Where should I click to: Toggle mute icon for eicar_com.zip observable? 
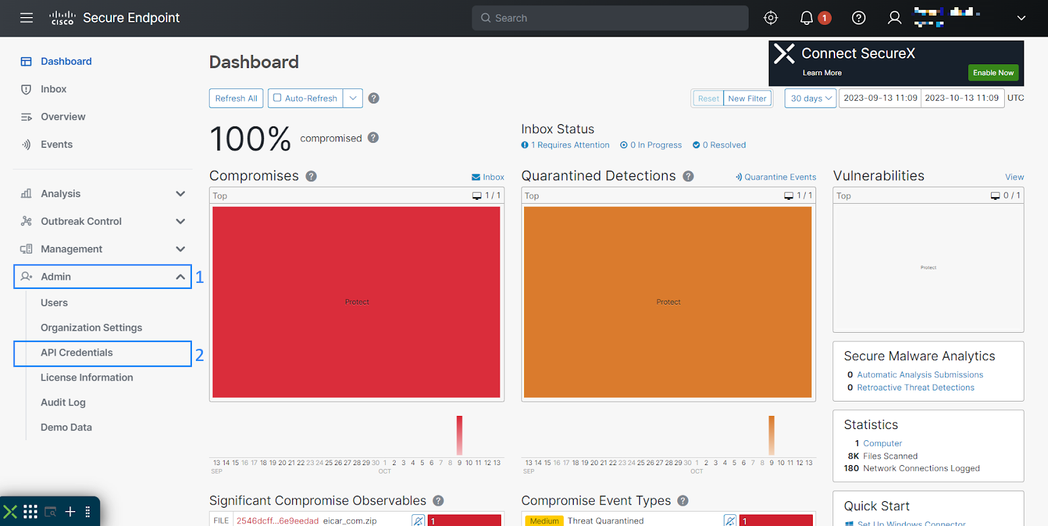click(x=418, y=521)
